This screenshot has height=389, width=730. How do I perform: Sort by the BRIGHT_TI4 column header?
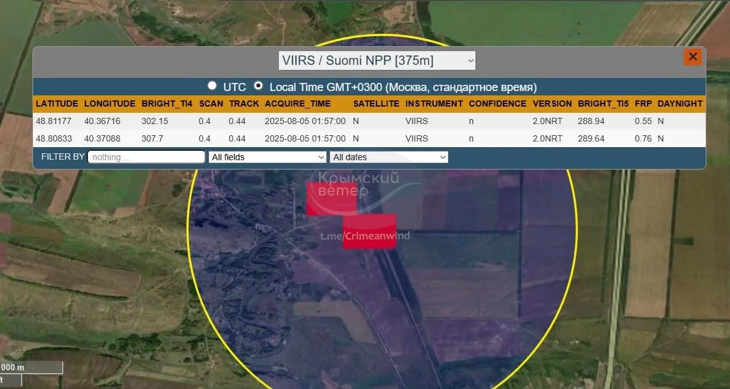[x=167, y=103]
